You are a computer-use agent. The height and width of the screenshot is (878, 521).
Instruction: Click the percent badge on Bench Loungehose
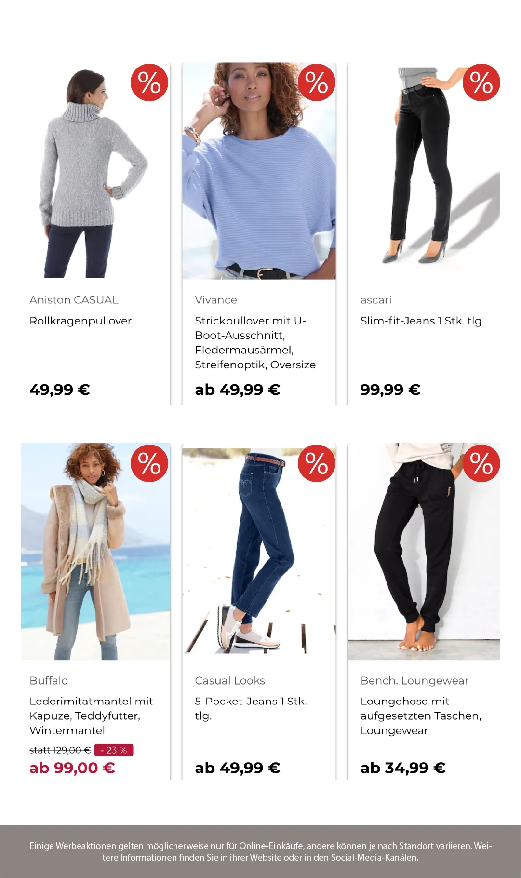(481, 463)
